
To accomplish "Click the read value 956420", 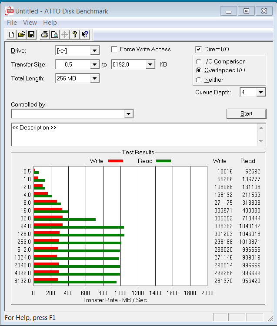I will [x=251, y=281].
